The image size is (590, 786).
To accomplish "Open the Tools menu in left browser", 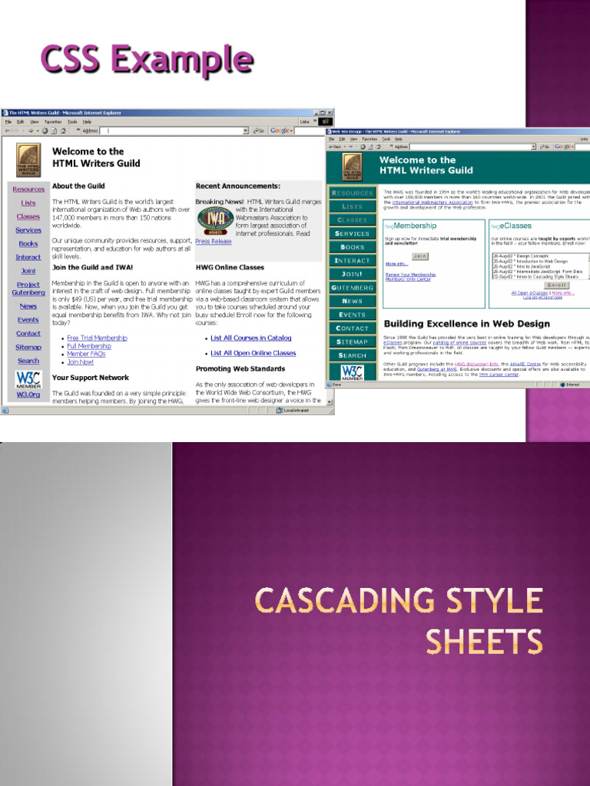I will point(72,121).
